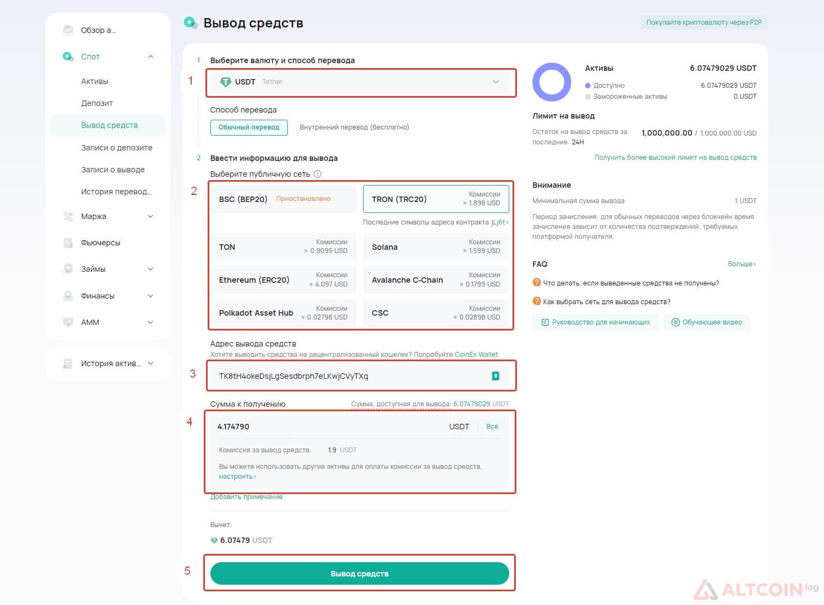This screenshot has width=824, height=605.
Task: Click the Overview sidebar icon
Action: (68, 30)
